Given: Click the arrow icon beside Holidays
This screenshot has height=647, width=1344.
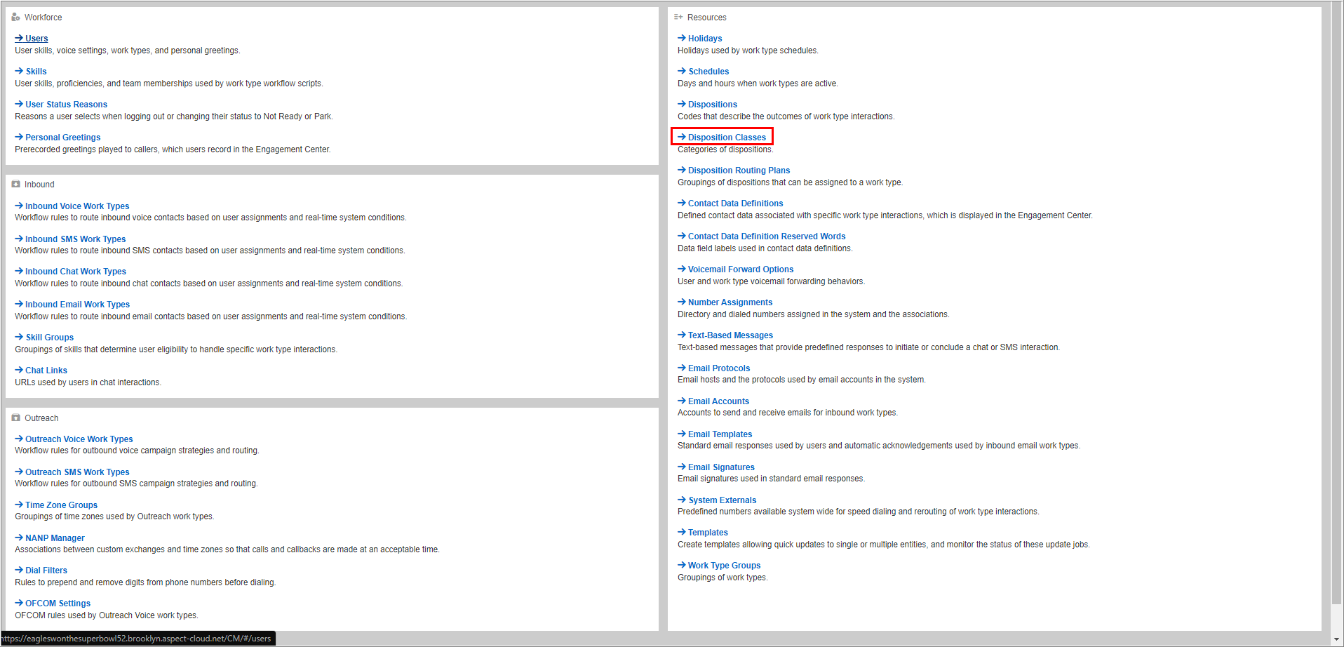Looking at the screenshot, I should (680, 38).
